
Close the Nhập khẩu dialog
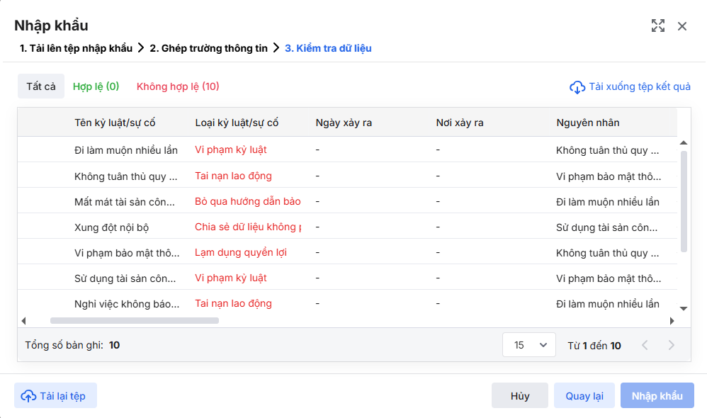[682, 26]
